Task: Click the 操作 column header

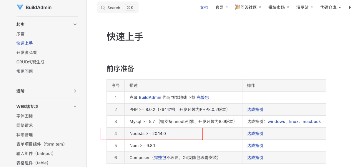Action: click(284, 85)
